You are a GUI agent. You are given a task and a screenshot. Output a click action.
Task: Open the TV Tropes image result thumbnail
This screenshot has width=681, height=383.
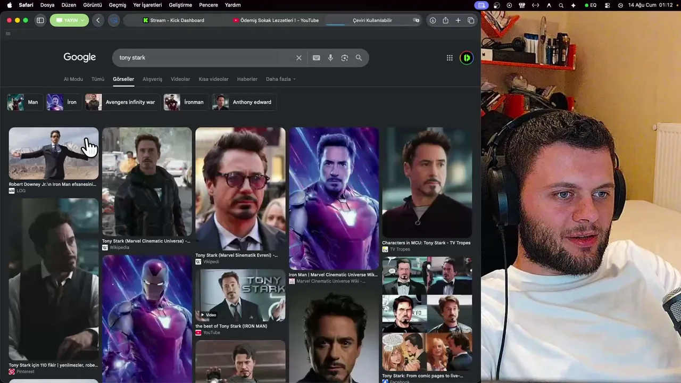point(427,182)
